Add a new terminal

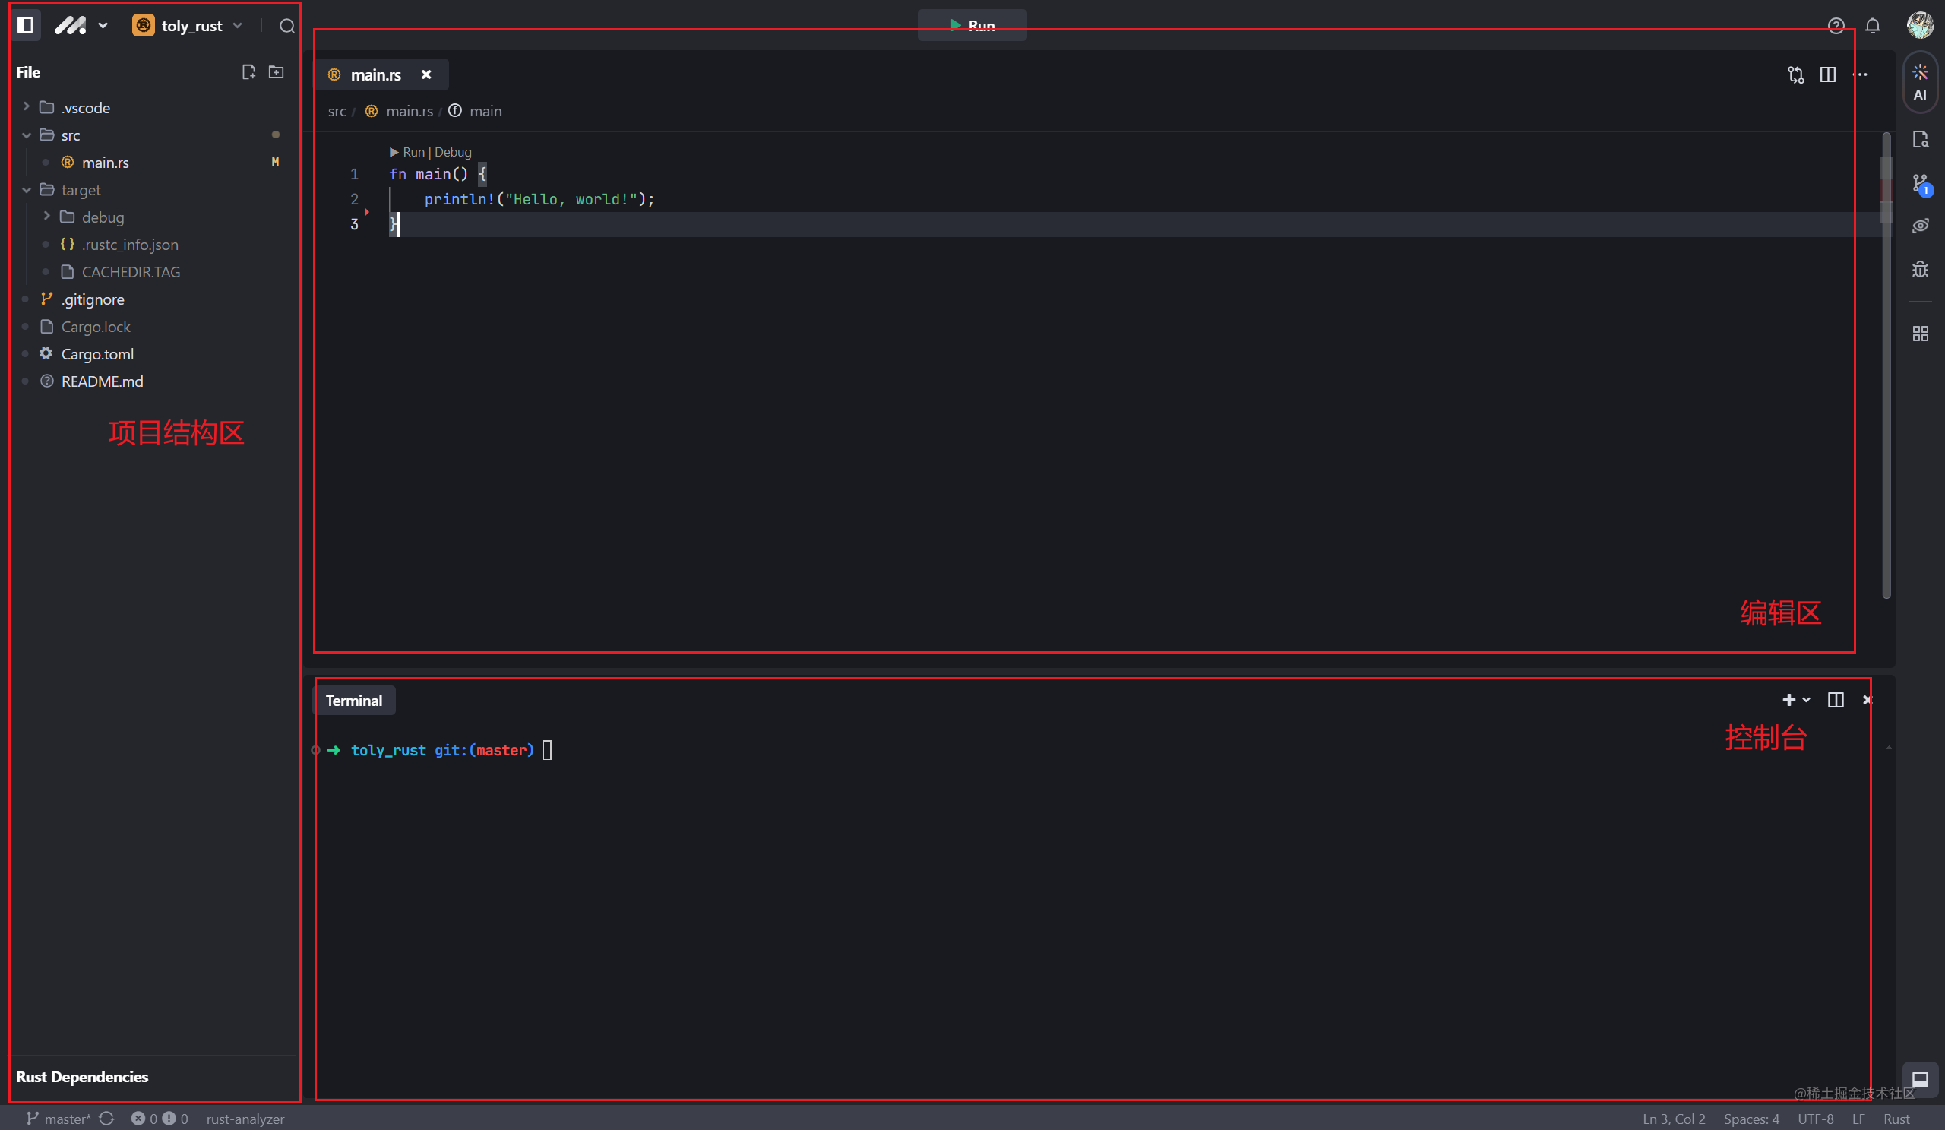point(1788,700)
